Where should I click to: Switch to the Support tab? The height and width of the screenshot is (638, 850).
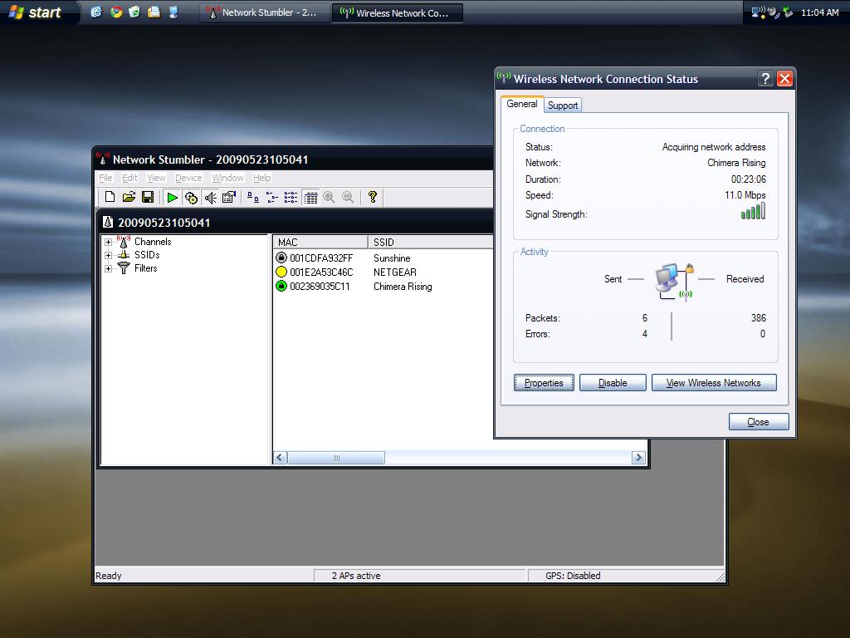[563, 105]
